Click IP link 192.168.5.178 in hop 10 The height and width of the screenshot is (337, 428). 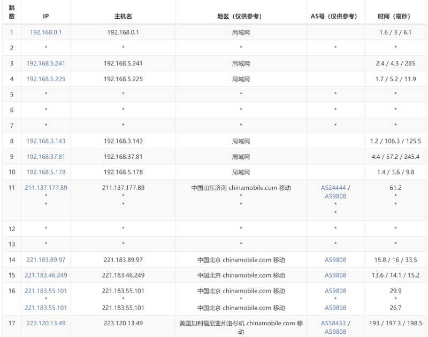[45, 172]
